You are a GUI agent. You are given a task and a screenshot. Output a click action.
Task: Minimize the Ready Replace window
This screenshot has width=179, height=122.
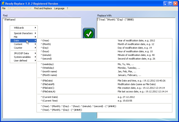coord(165,4)
